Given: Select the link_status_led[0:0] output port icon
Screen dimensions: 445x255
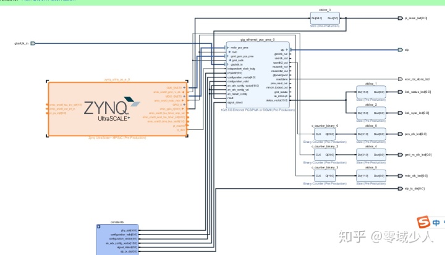Looking at the screenshot, I should [x=400, y=92].
